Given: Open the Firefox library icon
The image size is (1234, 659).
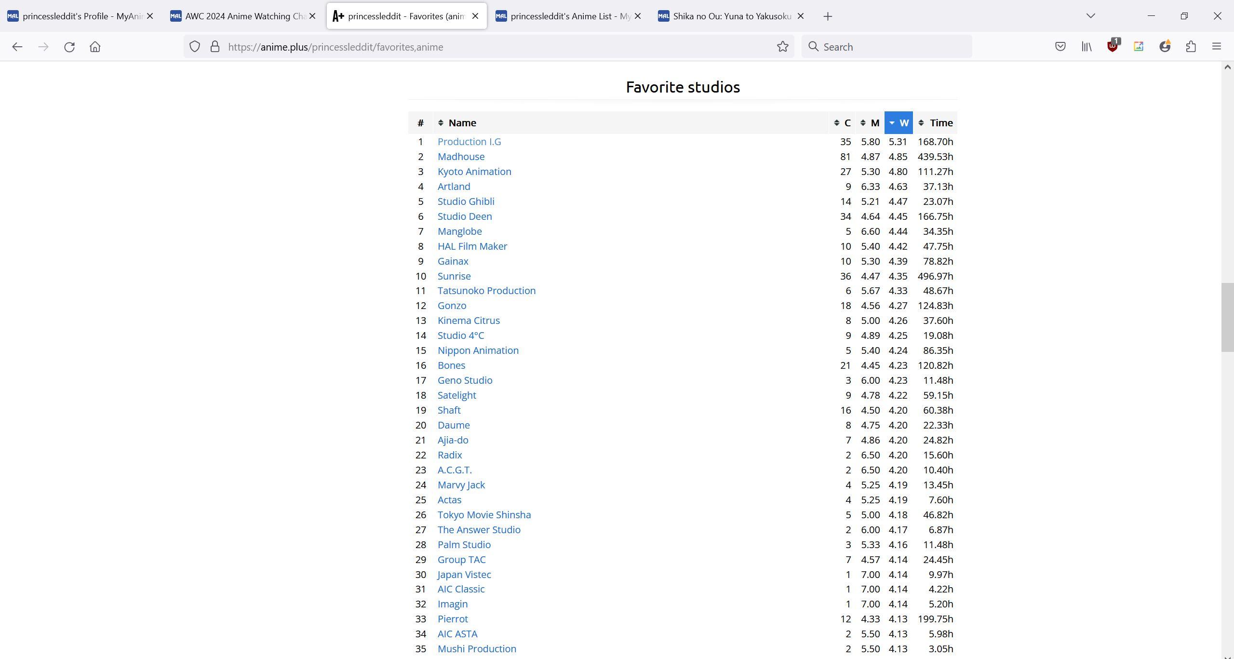Looking at the screenshot, I should pyautogui.click(x=1086, y=47).
